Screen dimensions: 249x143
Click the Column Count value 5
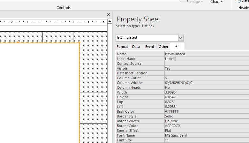(207, 78)
